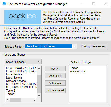Select Local Service in the user list
111x107 pixels.
click(x=14, y=74)
